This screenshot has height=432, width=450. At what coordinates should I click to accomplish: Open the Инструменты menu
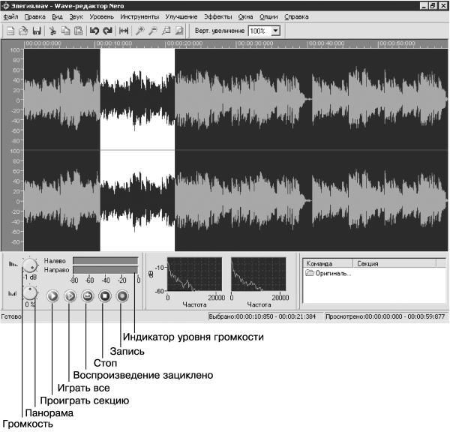coord(139,17)
